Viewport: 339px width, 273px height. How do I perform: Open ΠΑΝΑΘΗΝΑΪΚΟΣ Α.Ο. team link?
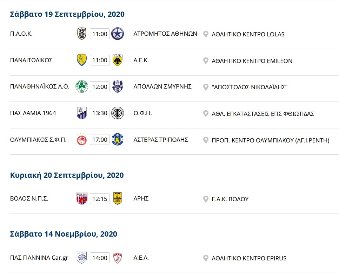coord(40,86)
